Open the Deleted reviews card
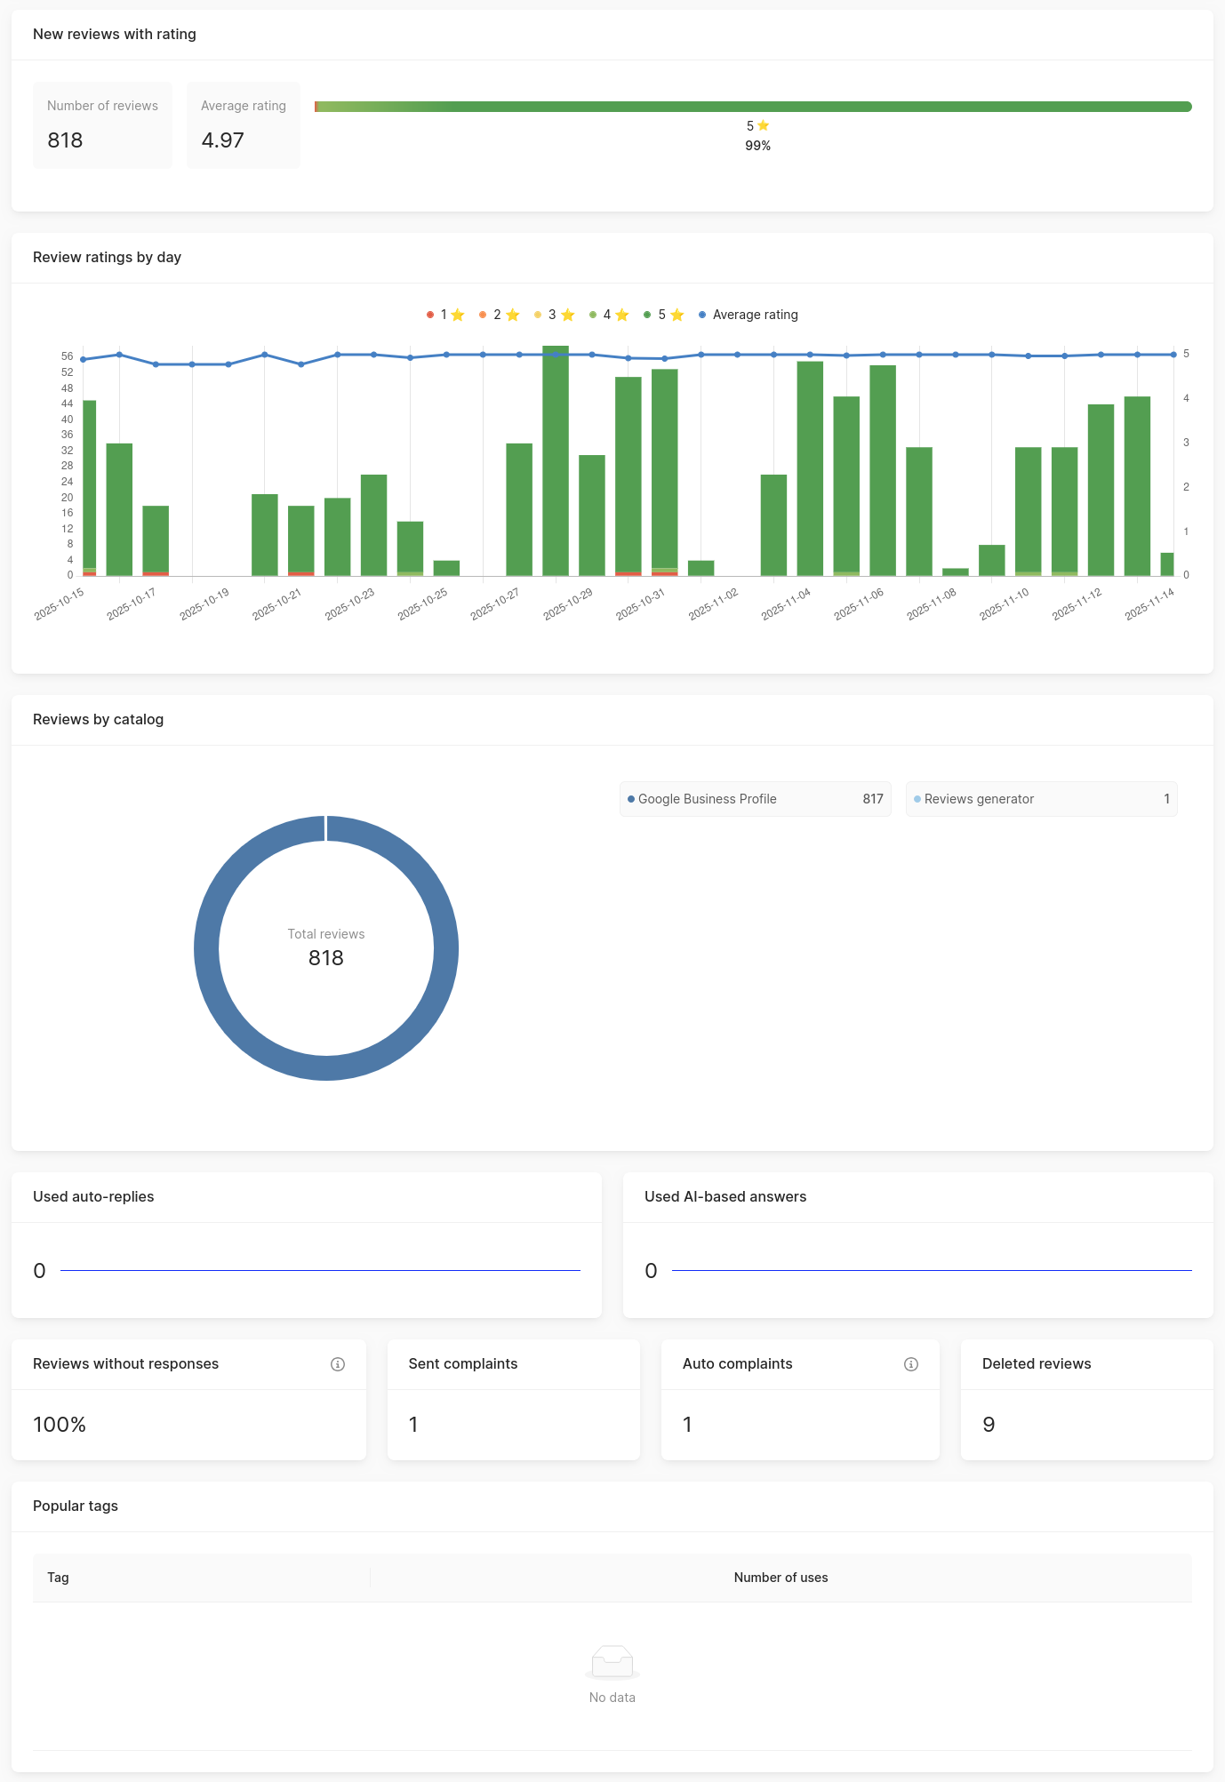This screenshot has height=1782, width=1225. (1086, 1399)
